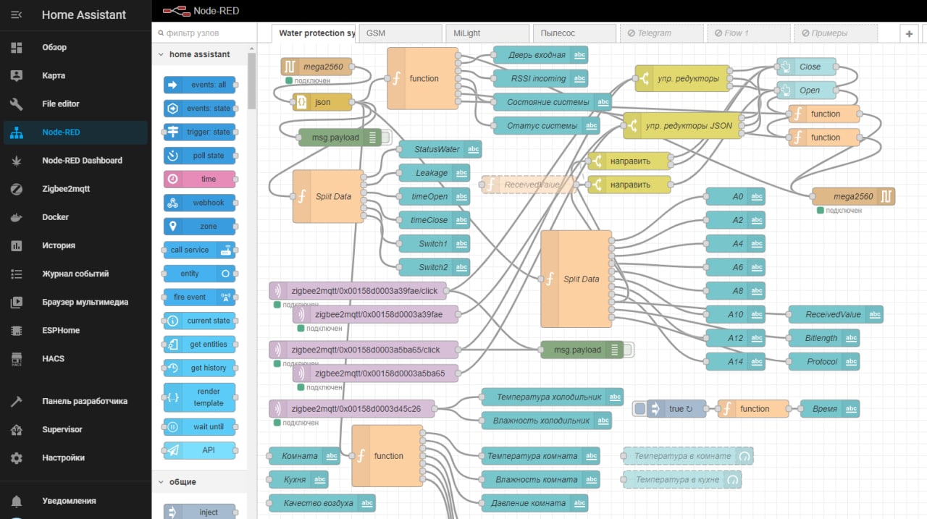Select the current state palette node
The height and width of the screenshot is (519, 927).
click(199, 321)
